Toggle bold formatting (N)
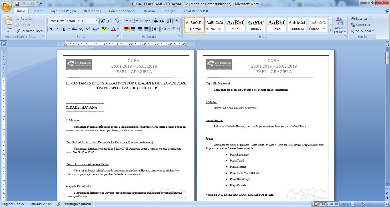 click(x=51, y=29)
